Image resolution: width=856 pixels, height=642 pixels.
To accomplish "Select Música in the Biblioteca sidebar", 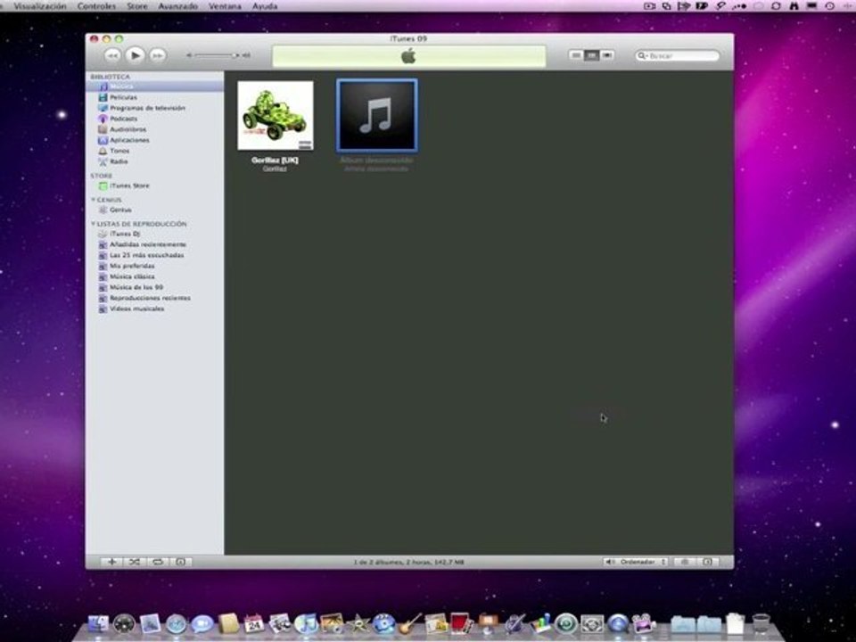I will coord(155,86).
